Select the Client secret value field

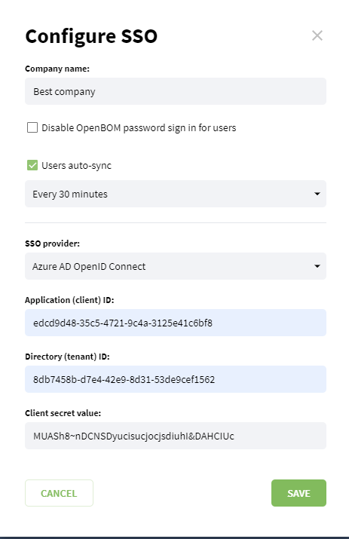(176, 436)
